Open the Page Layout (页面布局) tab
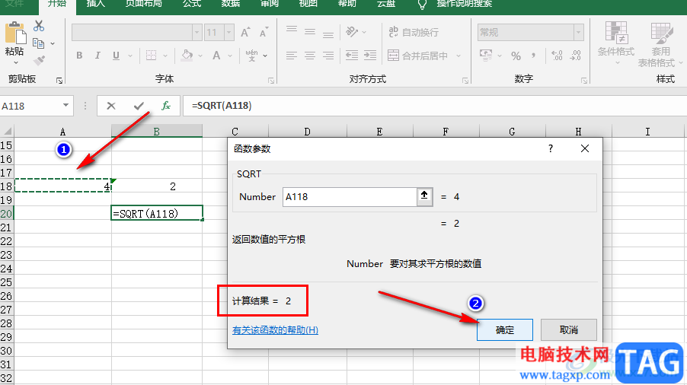 click(x=144, y=4)
